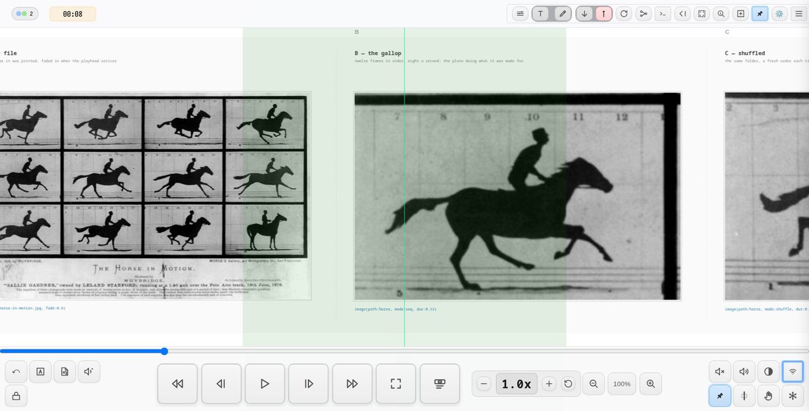Step back one frame
The height and width of the screenshot is (411, 809).
pos(221,384)
